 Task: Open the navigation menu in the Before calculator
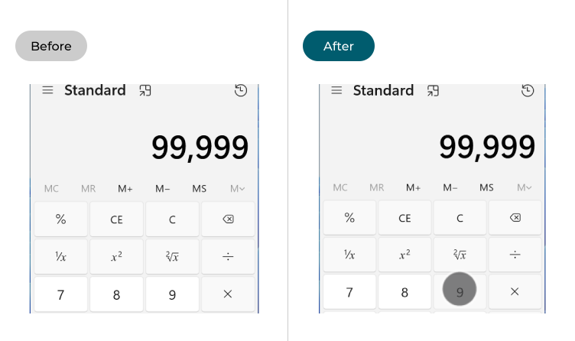(x=47, y=90)
